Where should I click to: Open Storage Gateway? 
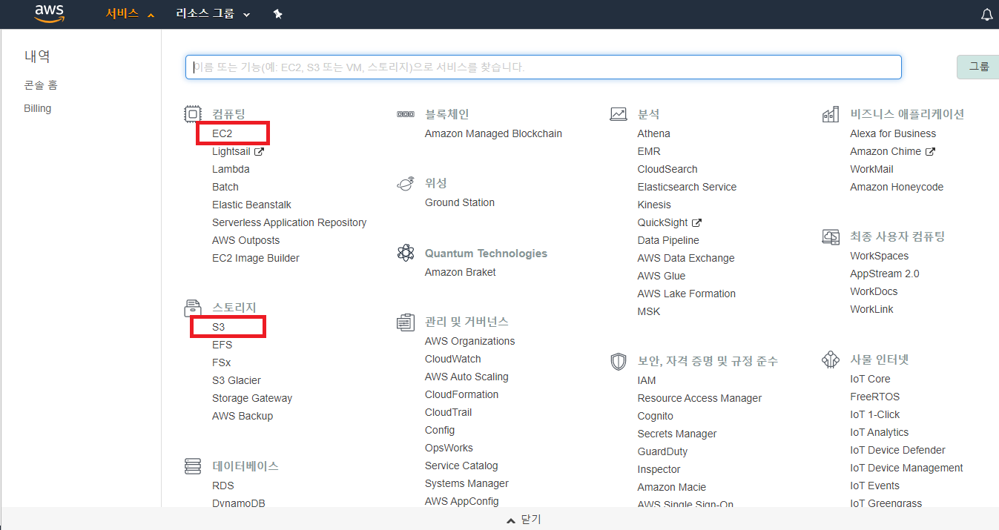click(x=252, y=398)
